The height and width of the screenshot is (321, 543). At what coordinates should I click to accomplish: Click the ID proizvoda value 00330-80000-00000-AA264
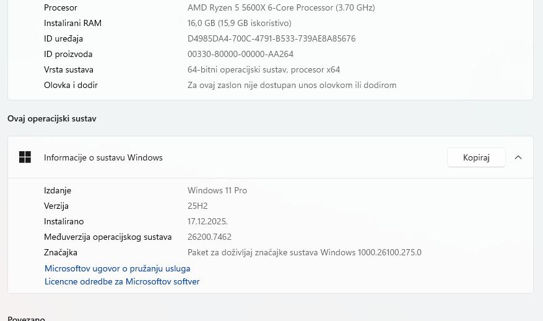240,54
